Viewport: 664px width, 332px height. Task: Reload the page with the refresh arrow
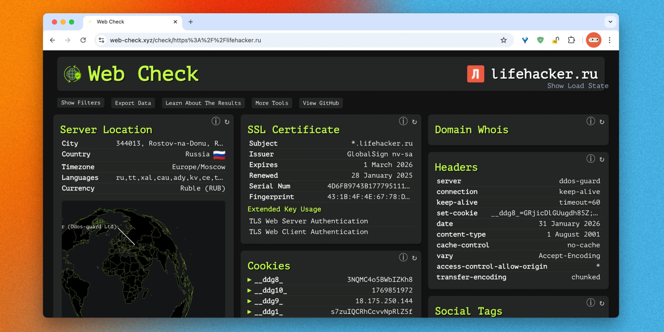coord(83,40)
